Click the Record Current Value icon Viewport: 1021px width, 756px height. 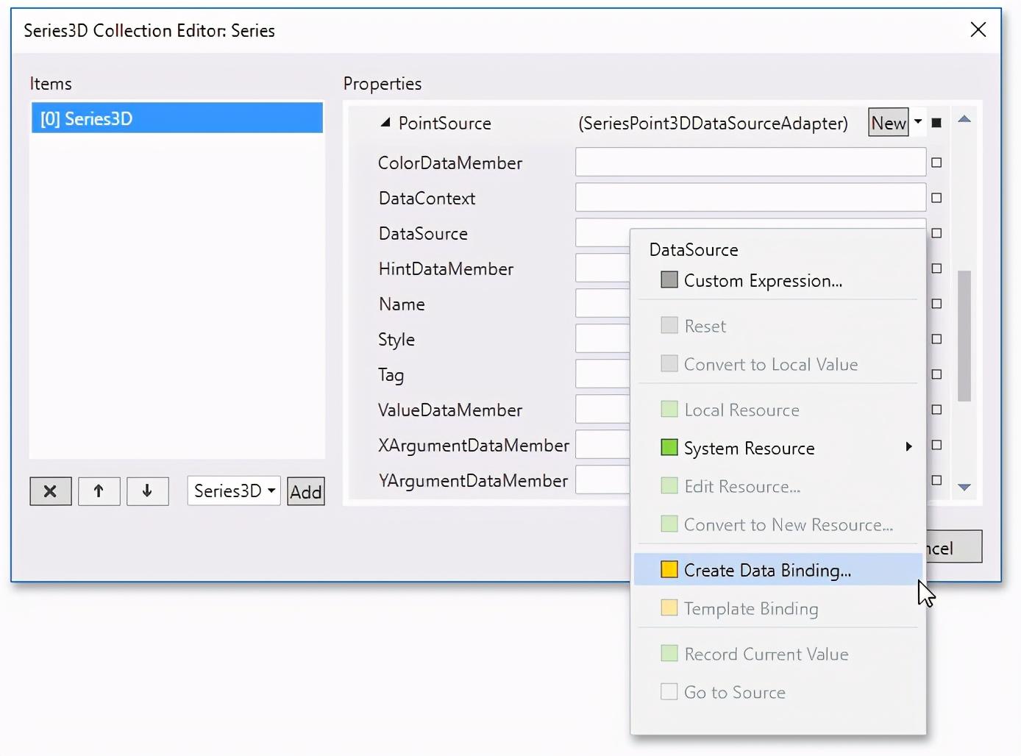pyautogui.click(x=669, y=654)
